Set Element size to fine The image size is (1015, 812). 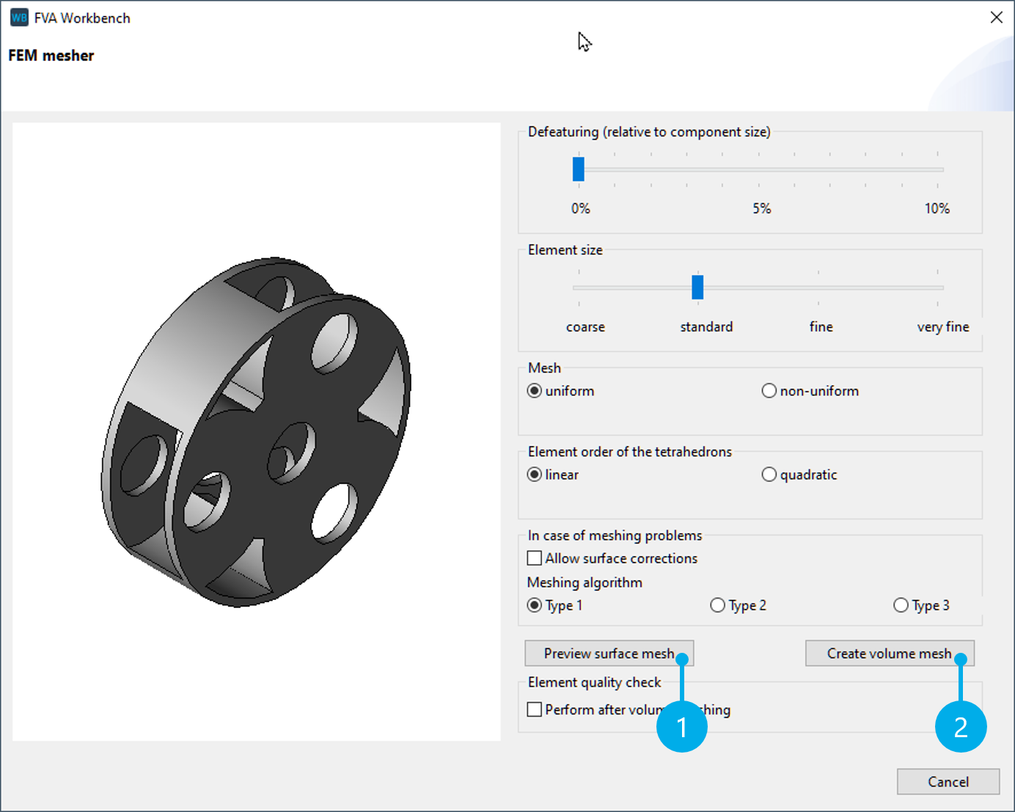tap(818, 288)
